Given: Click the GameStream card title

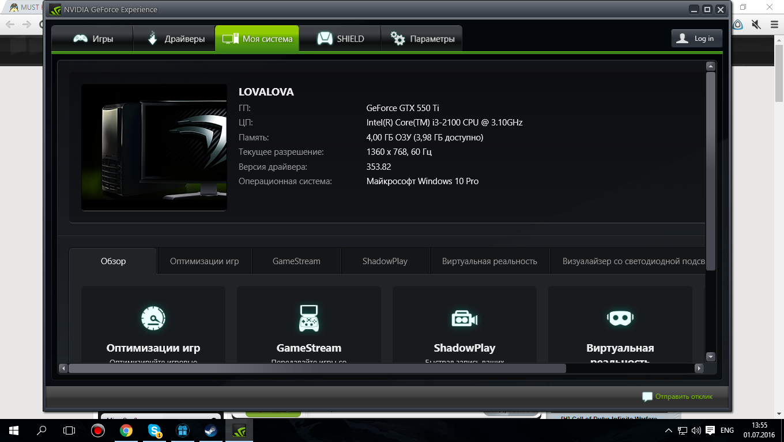Looking at the screenshot, I should click(x=309, y=348).
